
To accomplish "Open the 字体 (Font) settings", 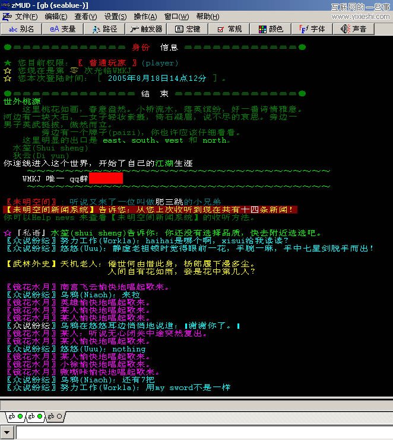I will [312, 29].
